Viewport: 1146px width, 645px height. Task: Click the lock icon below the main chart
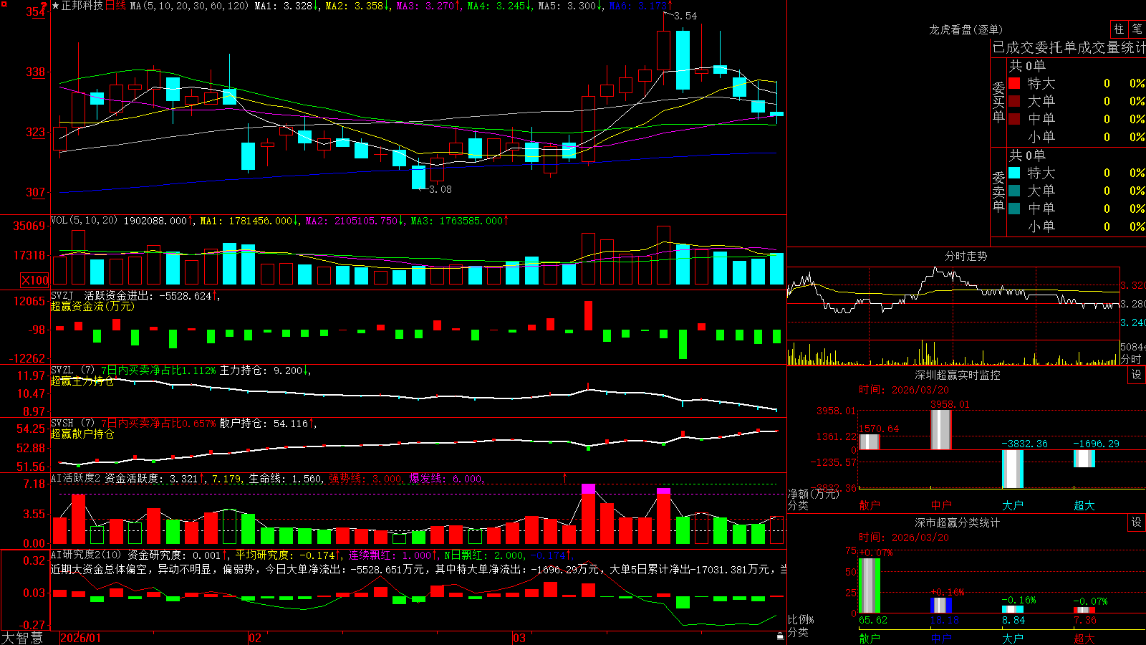point(780,636)
